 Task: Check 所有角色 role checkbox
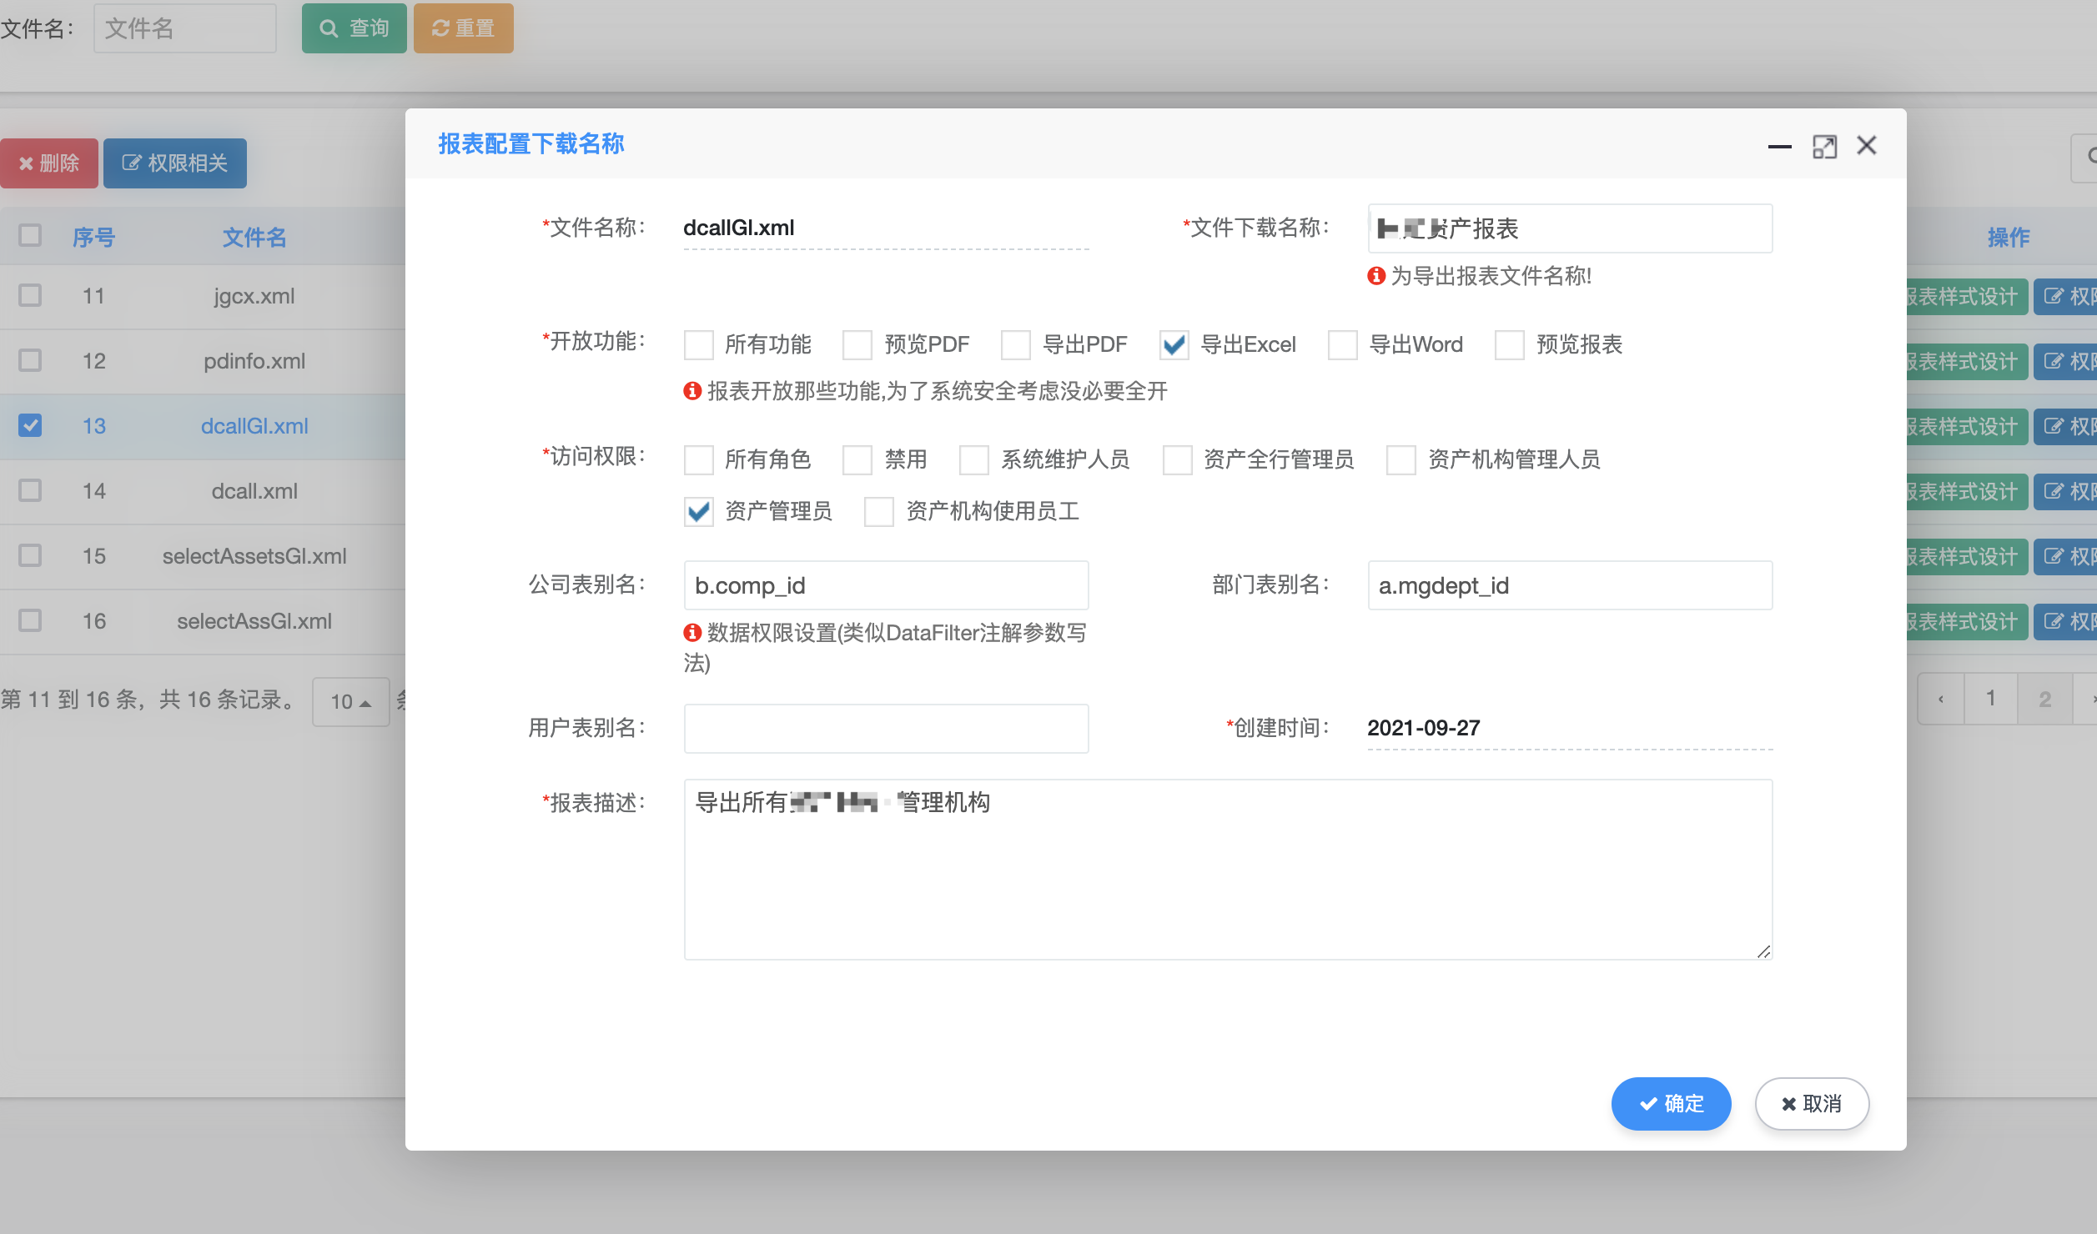click(698, 459)
